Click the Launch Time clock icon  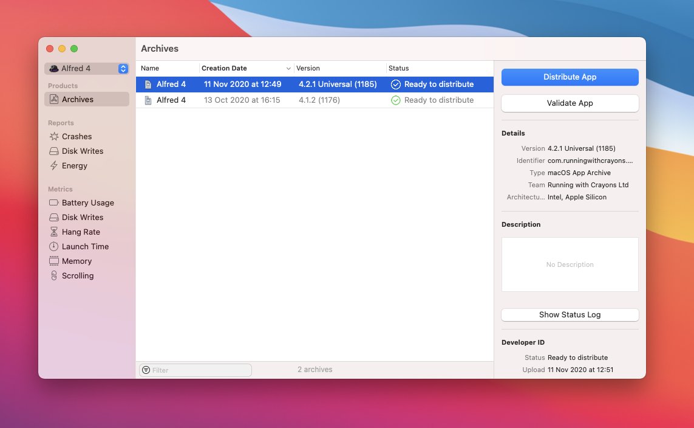[54, 246]
